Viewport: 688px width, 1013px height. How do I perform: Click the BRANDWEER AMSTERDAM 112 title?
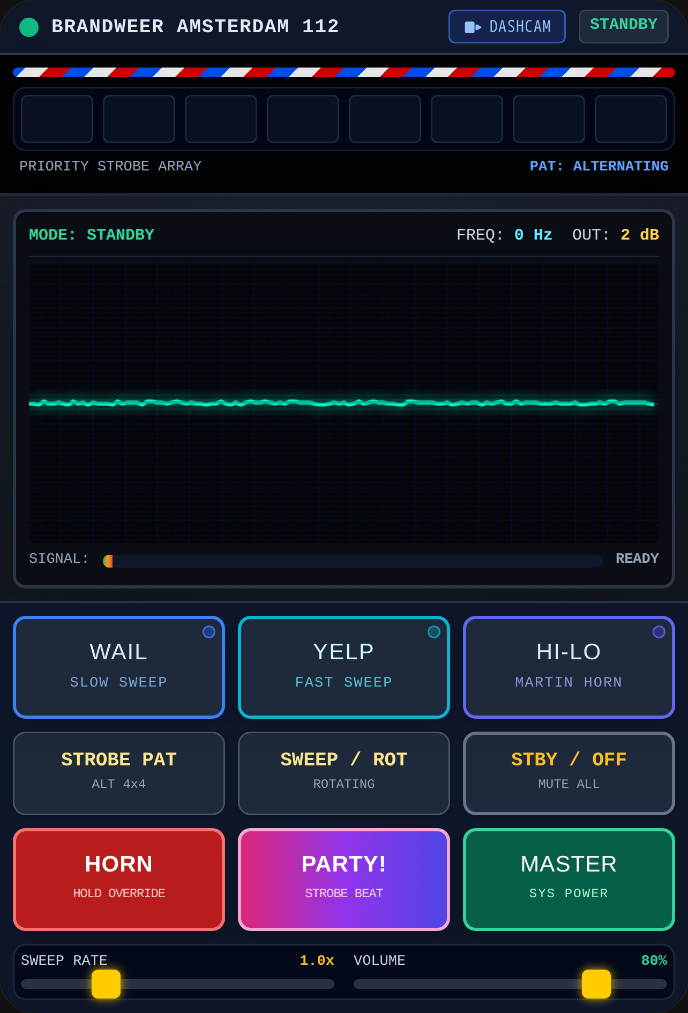click(195, 26)
